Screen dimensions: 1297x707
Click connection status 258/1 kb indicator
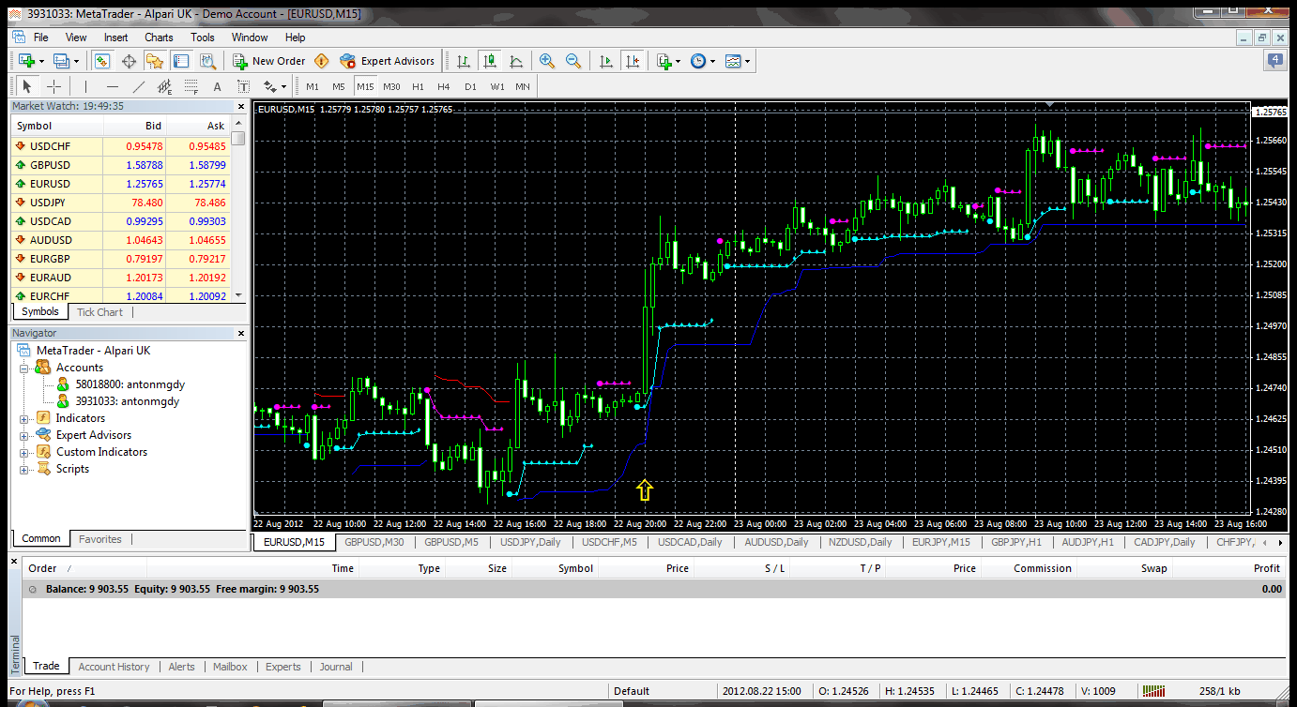(1220, 691)
